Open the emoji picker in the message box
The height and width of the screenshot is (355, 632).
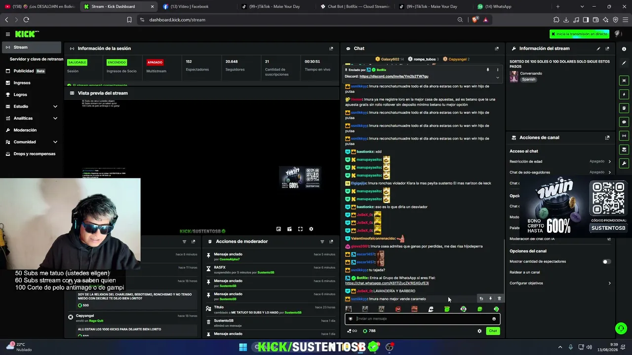(x=494, y=319)
